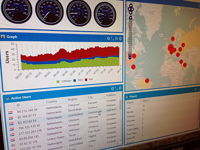This screenshot has width=200, height=150.
Task: Click the Active Users people icon
Action: tap(8, 98)
